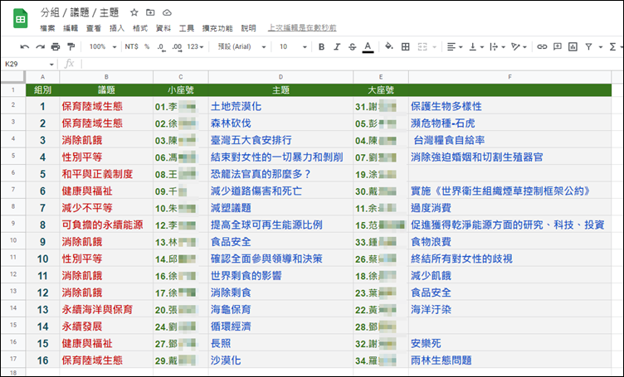The width and height of the screenshot is (624, 377).
Task: Select cell 可負擔的永續能源
Action: tap(106, 225)
